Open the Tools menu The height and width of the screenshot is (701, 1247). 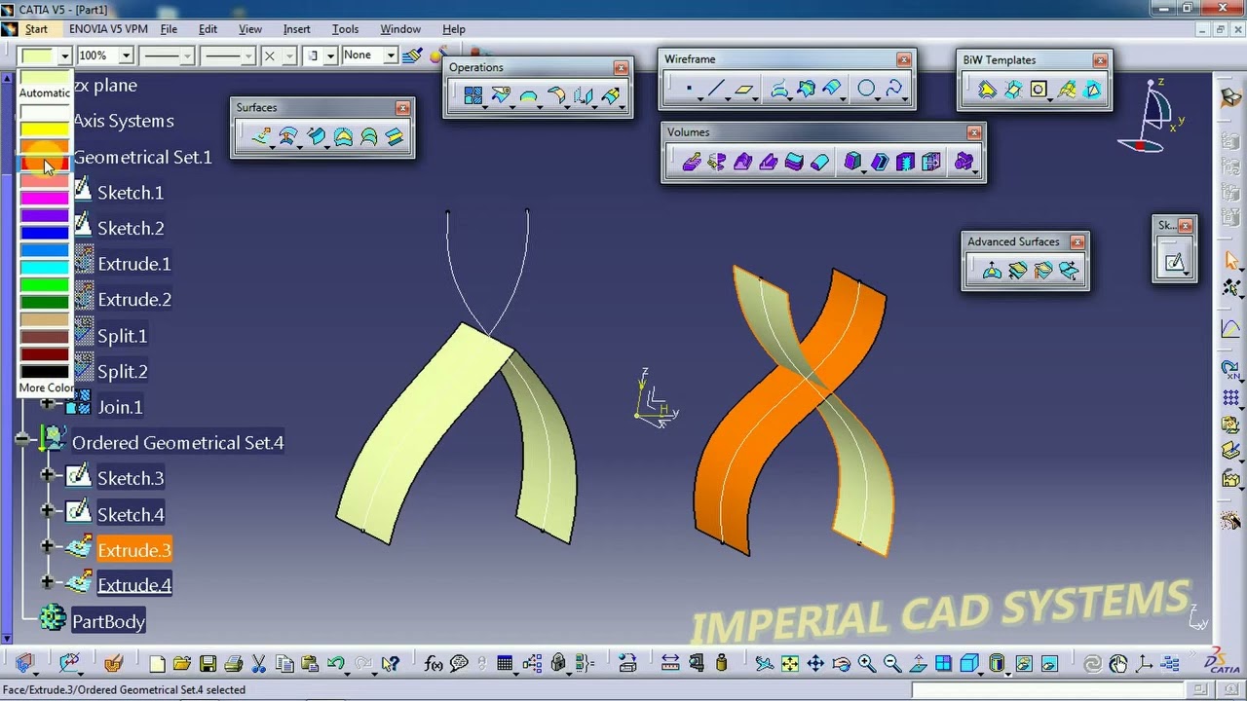345,29
